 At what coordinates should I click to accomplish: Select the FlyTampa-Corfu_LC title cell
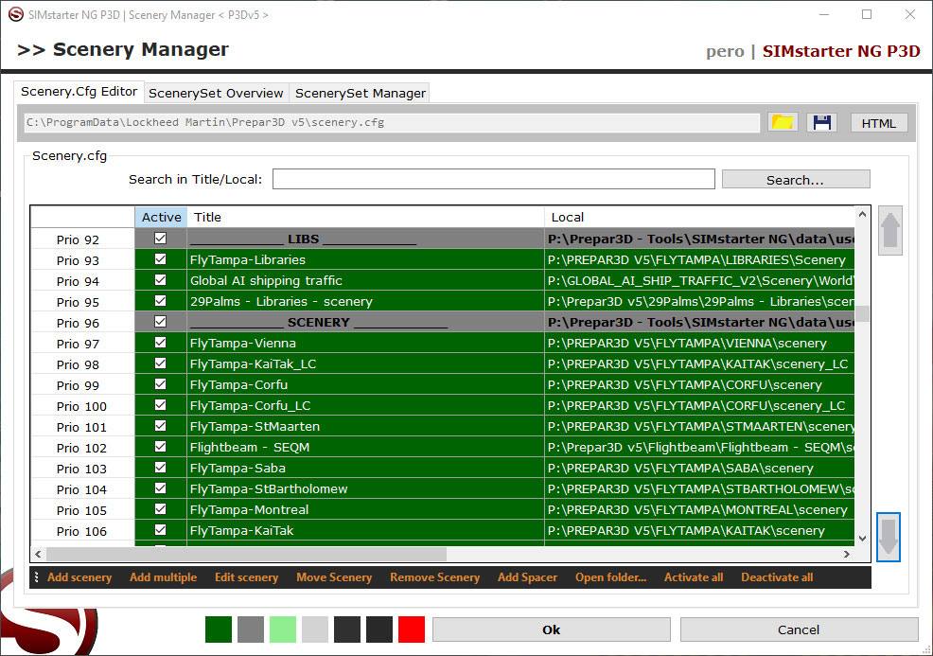365,405
